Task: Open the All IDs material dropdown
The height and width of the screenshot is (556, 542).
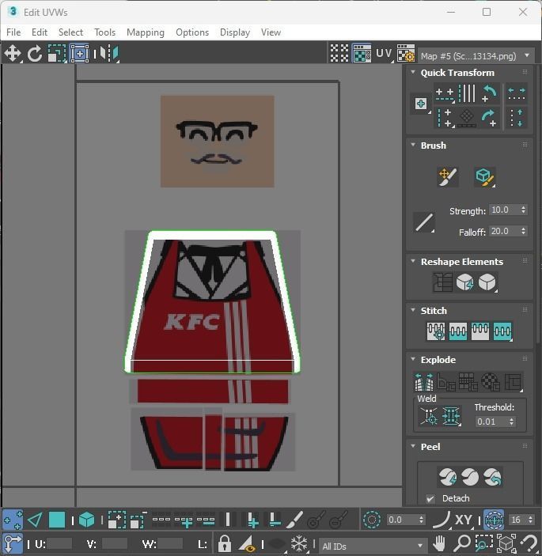Action: [373, 546]
